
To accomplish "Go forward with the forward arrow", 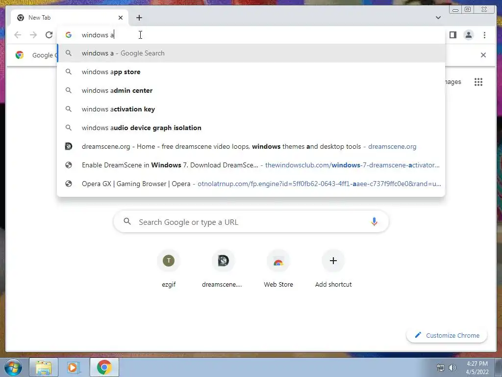I will (33, 35).
